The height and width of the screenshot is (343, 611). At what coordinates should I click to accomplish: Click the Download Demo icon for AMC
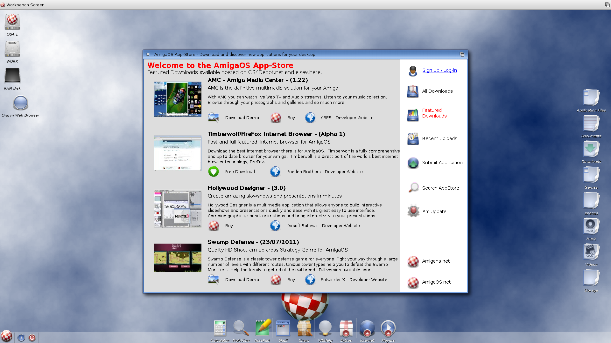(214, 118)
